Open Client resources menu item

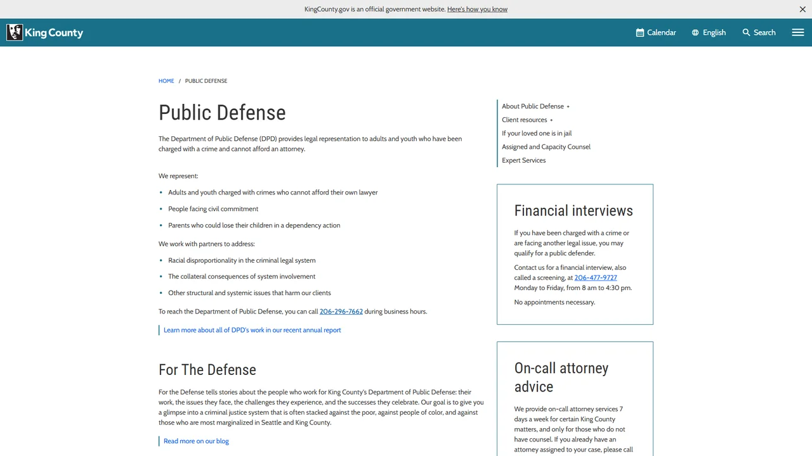pyautogui.click(x=525, y=120)
